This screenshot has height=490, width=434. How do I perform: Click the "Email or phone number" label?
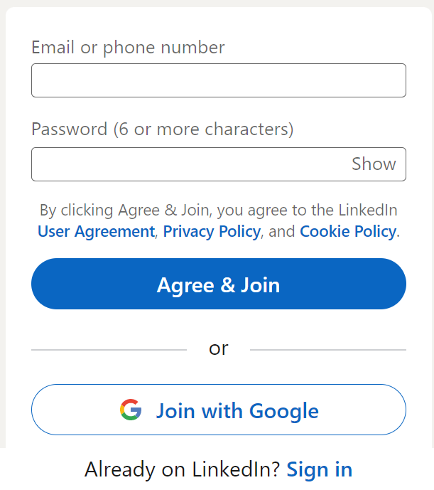click(x=128, y=48)
